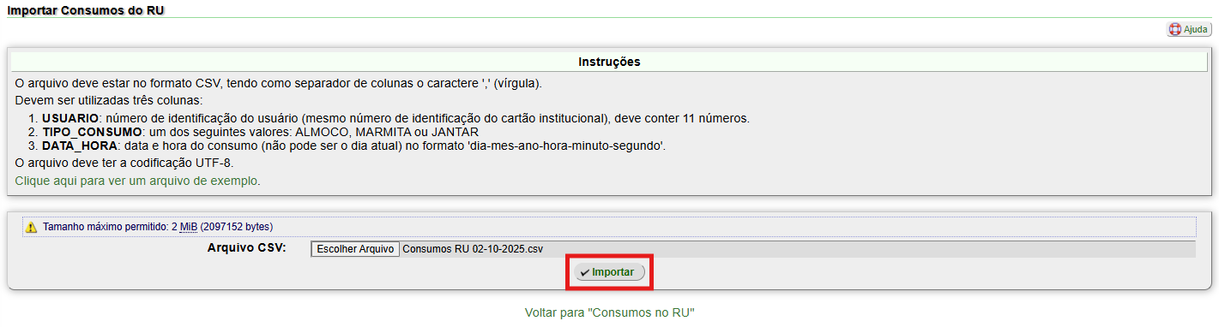Click the CSV format separator instruction line
The width and height of the screenshot is (1219, 327).
279,83
